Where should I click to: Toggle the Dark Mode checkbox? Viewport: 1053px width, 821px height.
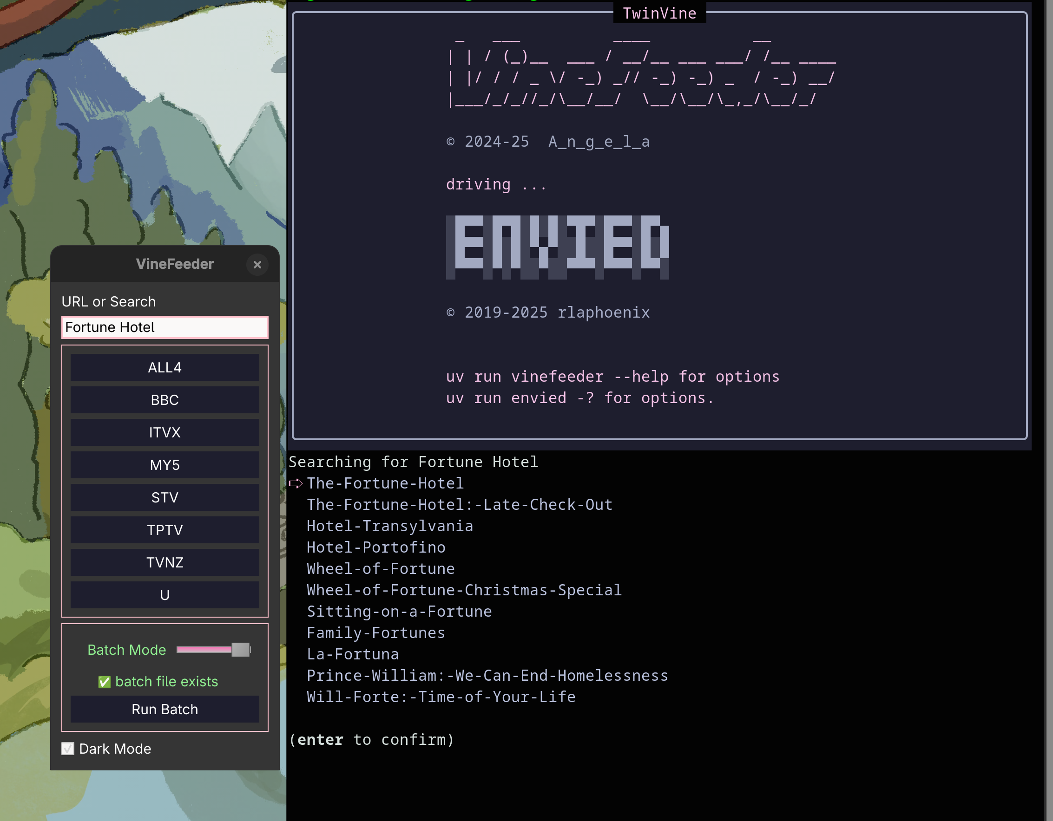[68, 749]
